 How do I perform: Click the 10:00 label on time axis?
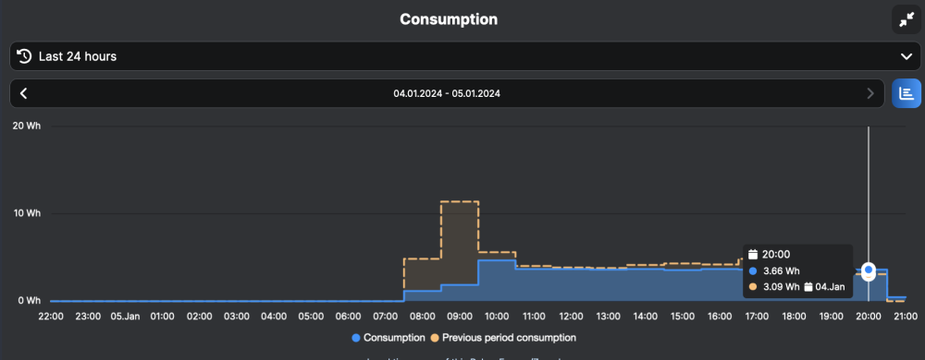[x=497, y=317]
